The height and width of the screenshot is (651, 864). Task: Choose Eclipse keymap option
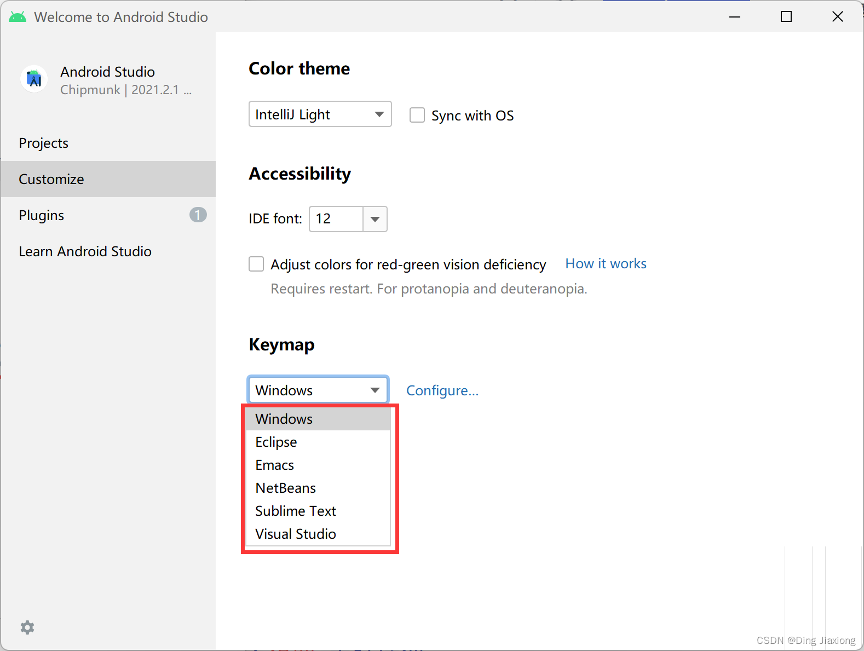pyautogui.click(x=318, y=442)
